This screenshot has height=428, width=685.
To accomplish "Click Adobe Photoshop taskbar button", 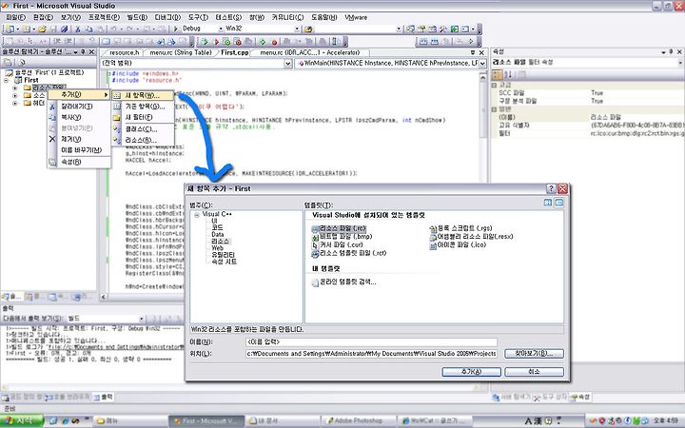I will (359, 420).
